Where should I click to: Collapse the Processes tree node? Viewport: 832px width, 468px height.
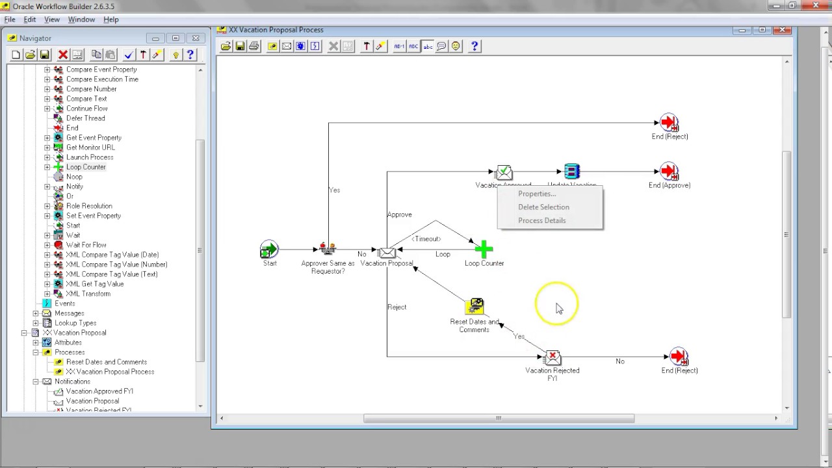click(36, 352)
